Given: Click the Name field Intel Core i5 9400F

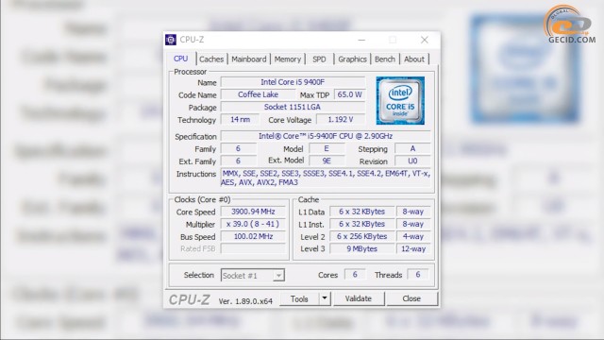Looking at the screenshot, I should coord(293,82).
